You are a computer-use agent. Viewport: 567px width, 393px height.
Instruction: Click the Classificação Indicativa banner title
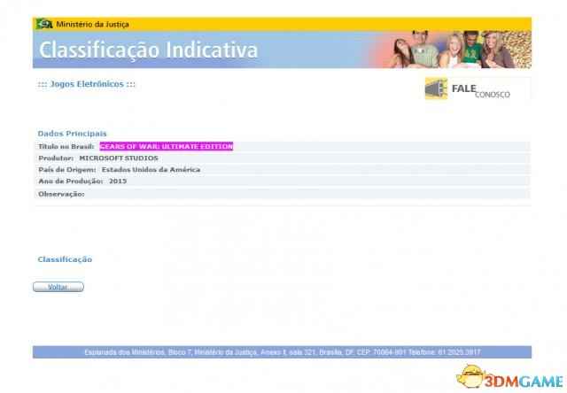point(148,50)
